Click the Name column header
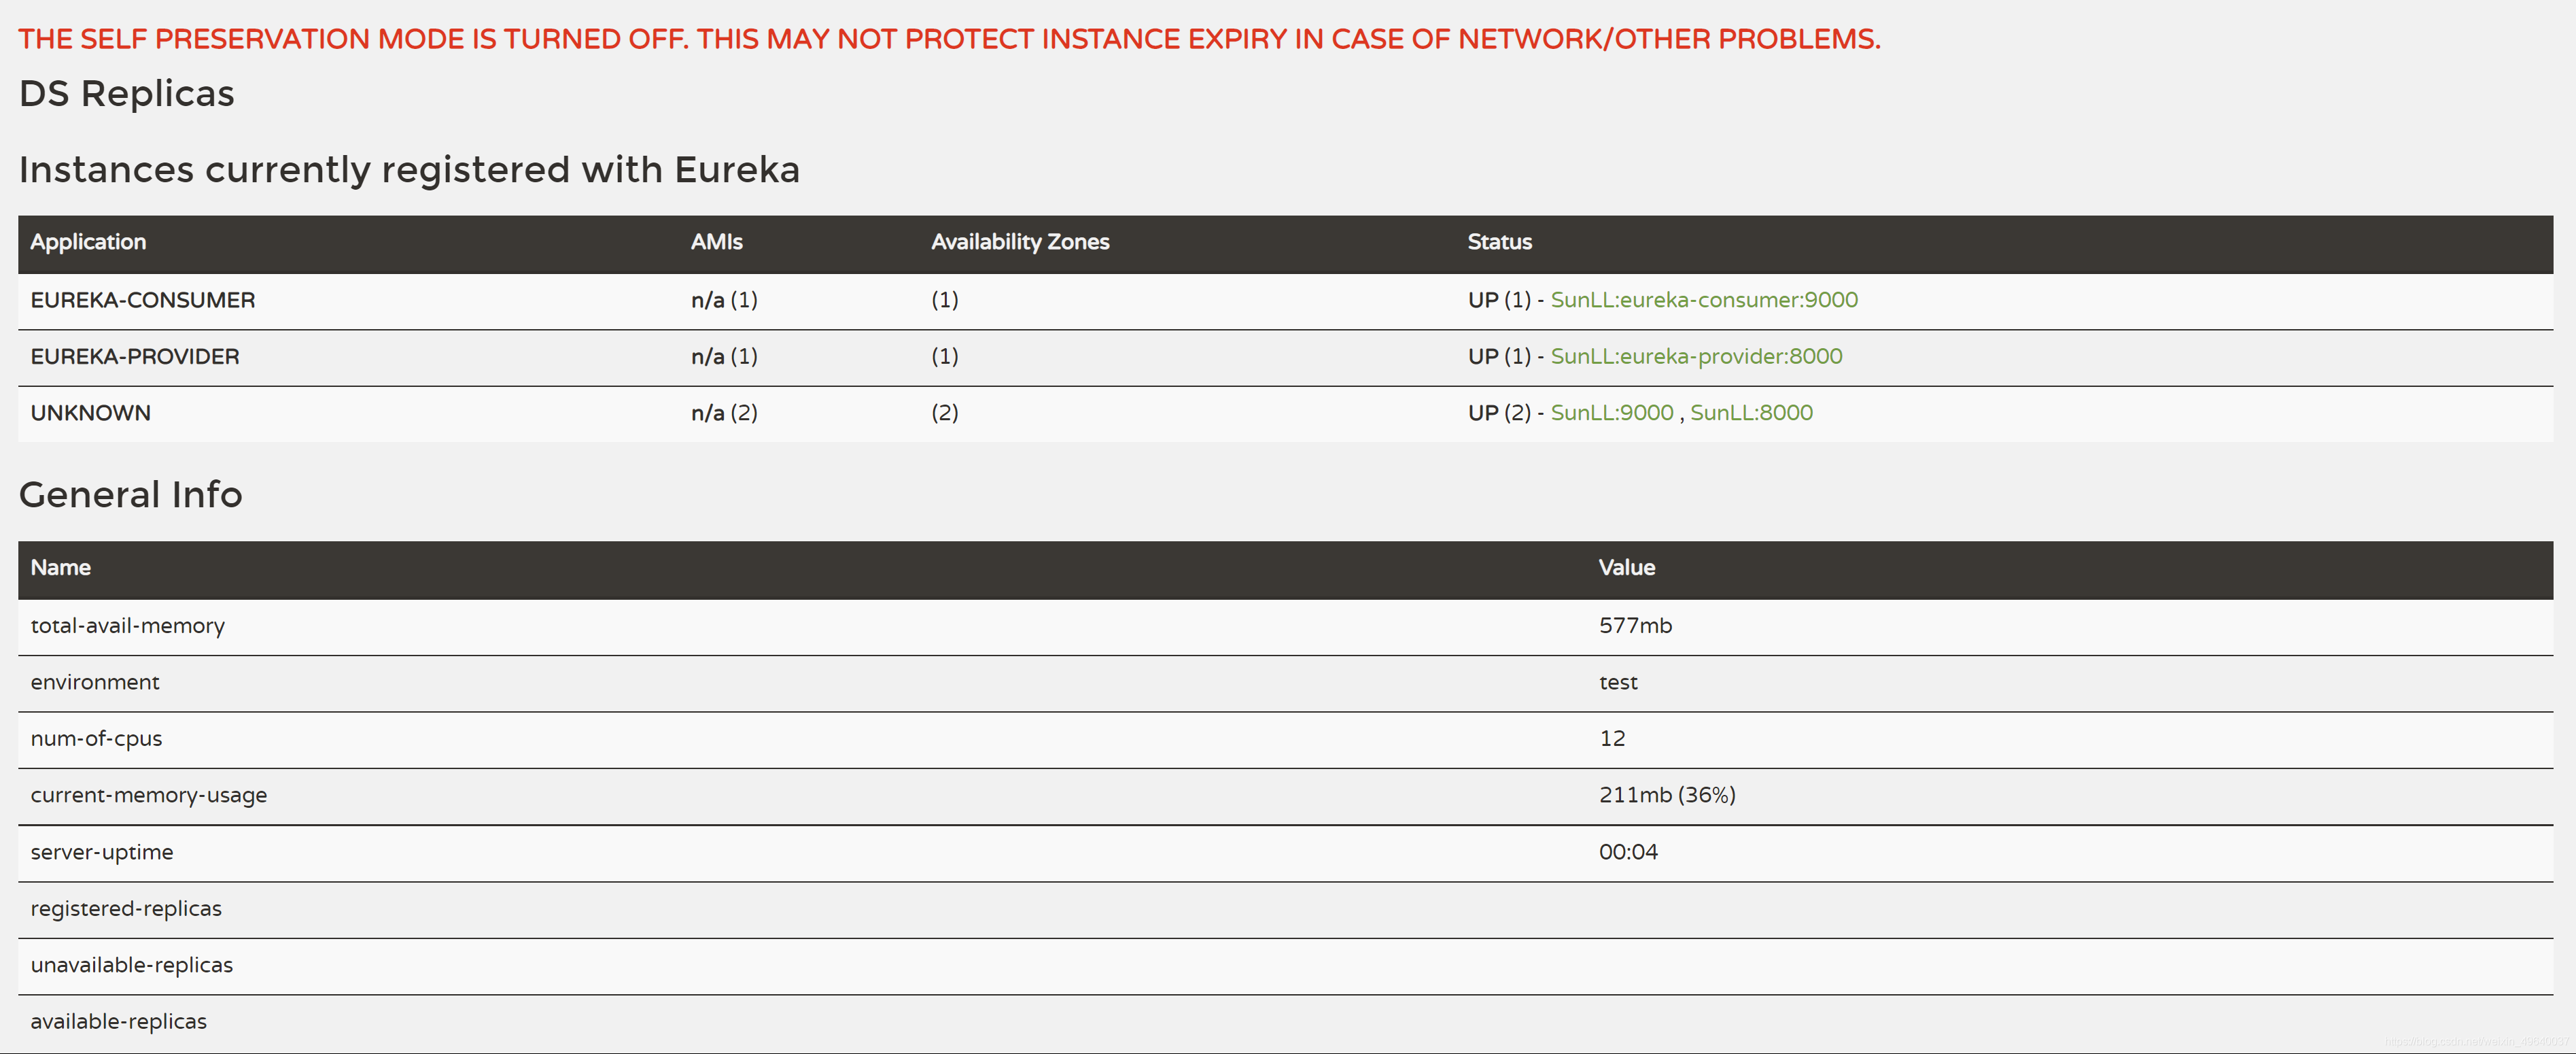 [60, 568]
